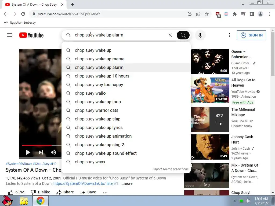Reload the page

pos(23,14)
